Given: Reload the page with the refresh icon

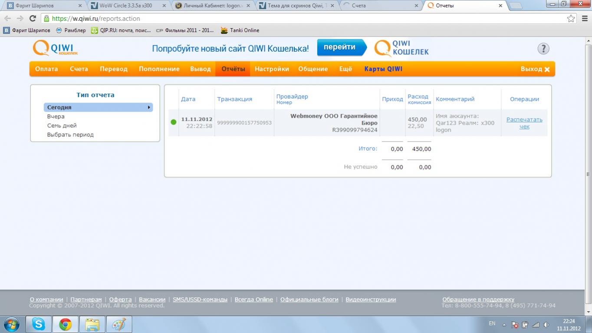Looking at the screenshot, I should pos(33,19).
